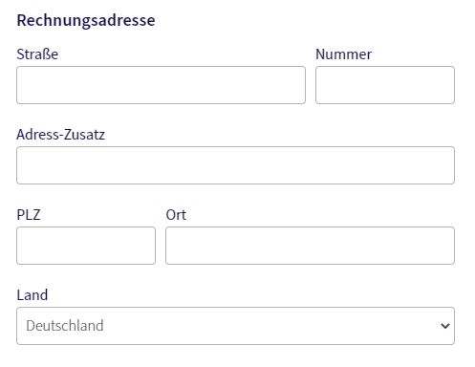
Task: Click the Ort label
Action: point(176,215)
